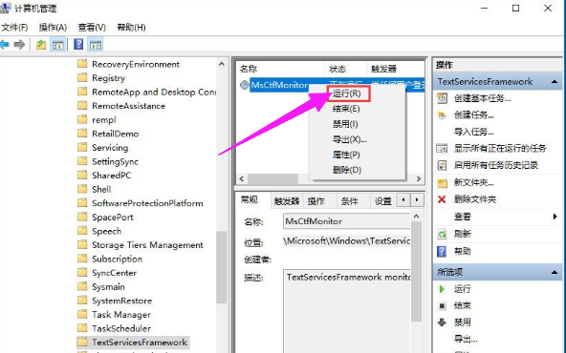This screenshot has width=566, height=353.
Task: Switch to the 常规 tab
Action: point(250,200)
